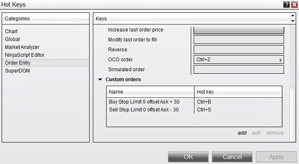Click the Modify last order to fill field

239,40
